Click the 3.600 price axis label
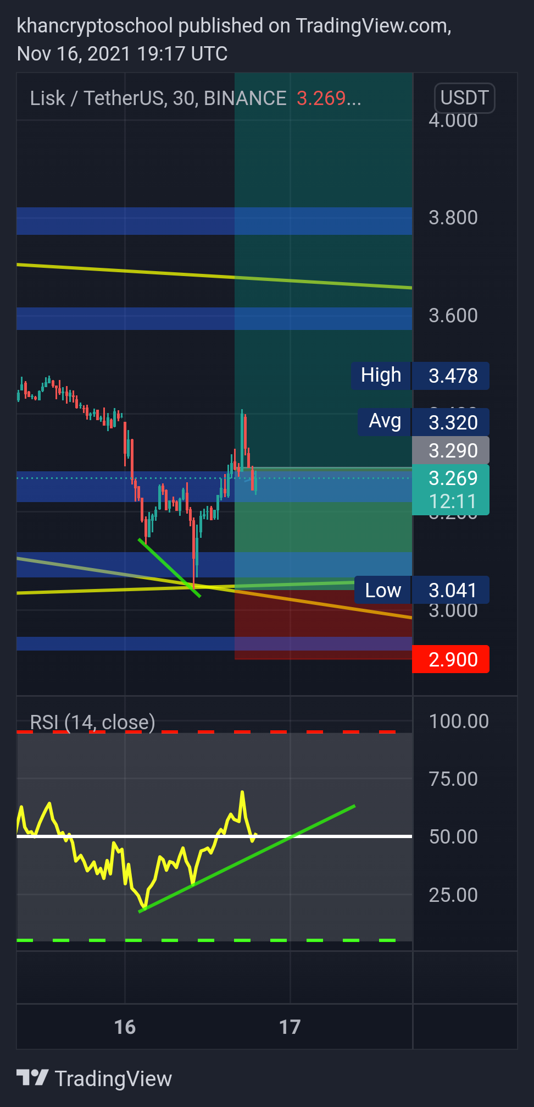This screenshot has height=1107, width=534. (x=453, y=316)
